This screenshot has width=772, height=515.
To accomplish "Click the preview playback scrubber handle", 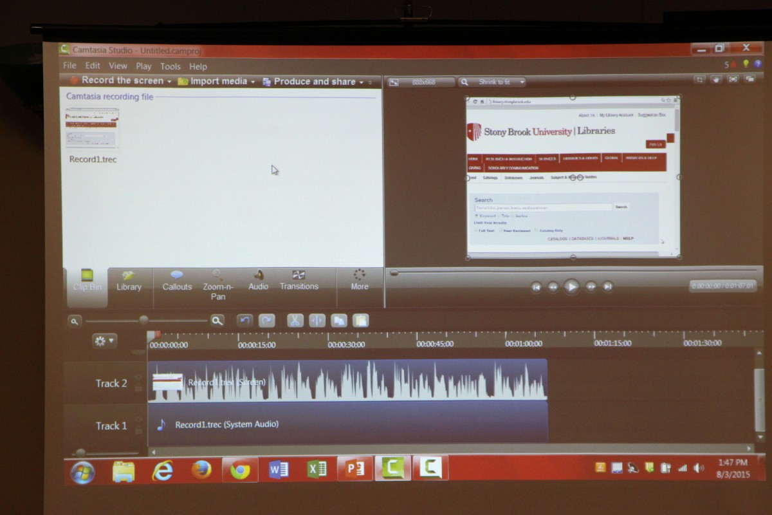I will coord(394,272).
